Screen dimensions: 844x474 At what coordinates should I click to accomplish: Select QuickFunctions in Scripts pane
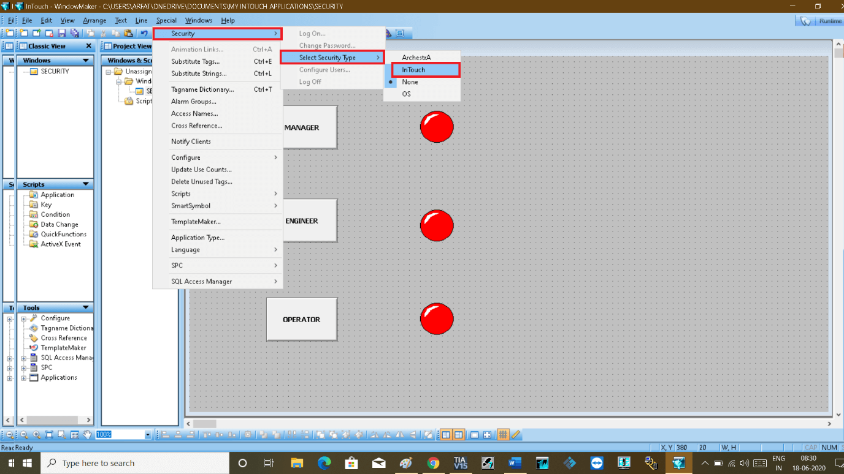63,235
